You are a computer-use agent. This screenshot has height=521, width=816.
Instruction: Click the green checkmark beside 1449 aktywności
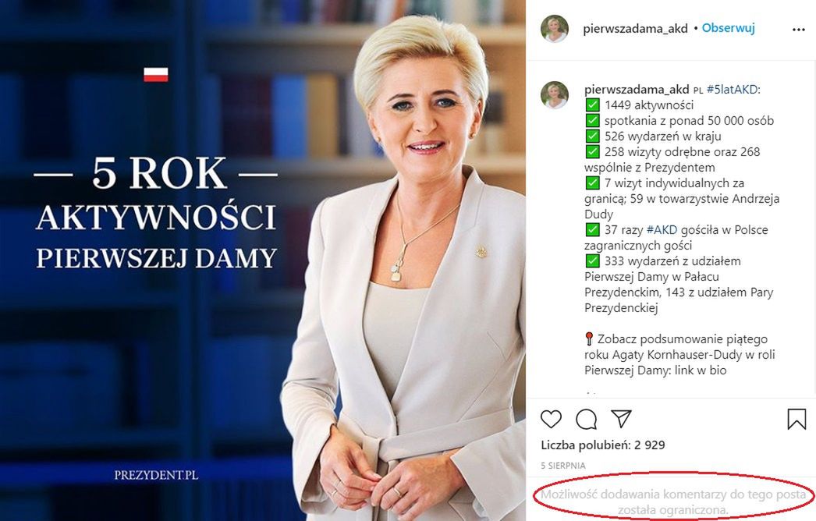tap(592, 105)
